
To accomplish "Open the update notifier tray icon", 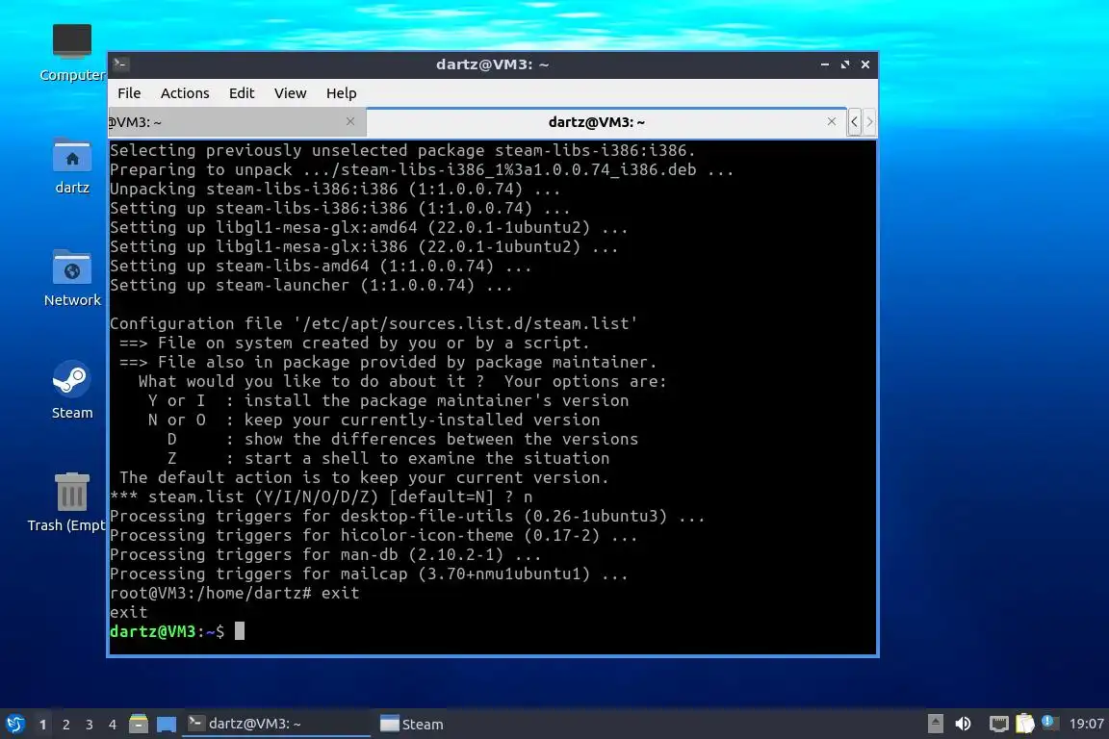I will click(x=1049, y=722).
